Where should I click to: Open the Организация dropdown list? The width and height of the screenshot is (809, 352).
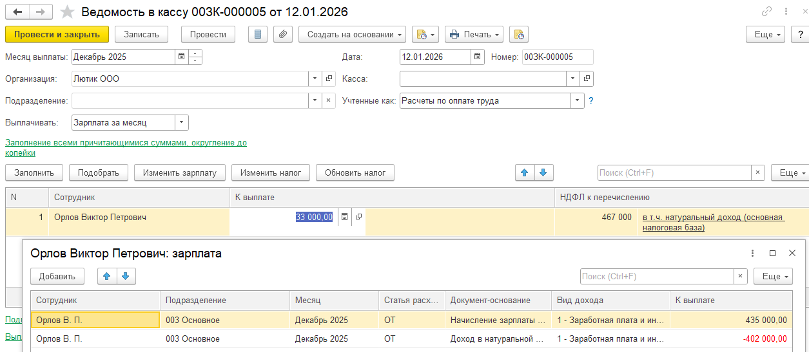(315, 79)
